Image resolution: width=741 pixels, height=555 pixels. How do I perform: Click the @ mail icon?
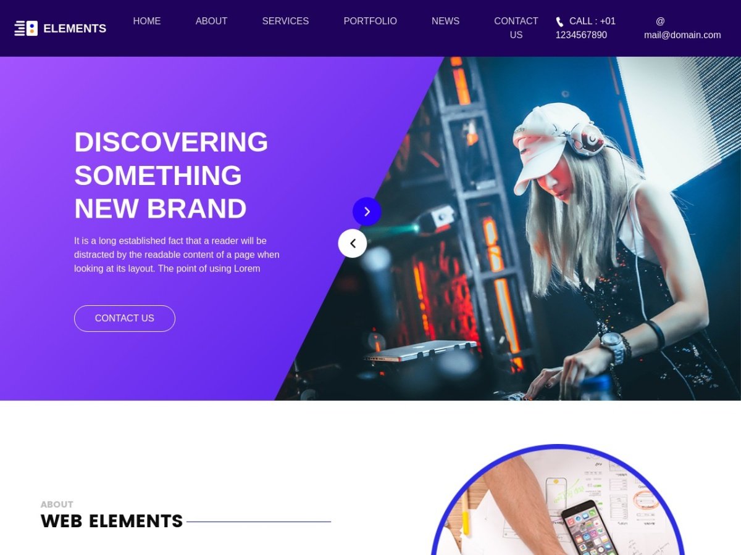[x=660, y=21]
